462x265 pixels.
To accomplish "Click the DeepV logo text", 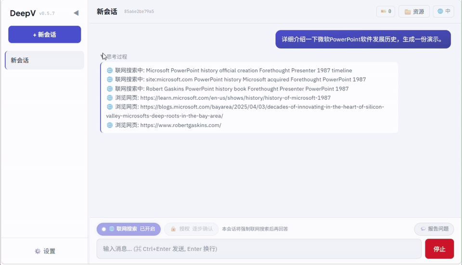I will pos(23,13).
